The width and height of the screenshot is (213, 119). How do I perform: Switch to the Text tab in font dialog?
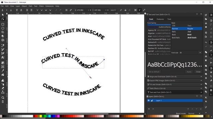coord(169,19)
